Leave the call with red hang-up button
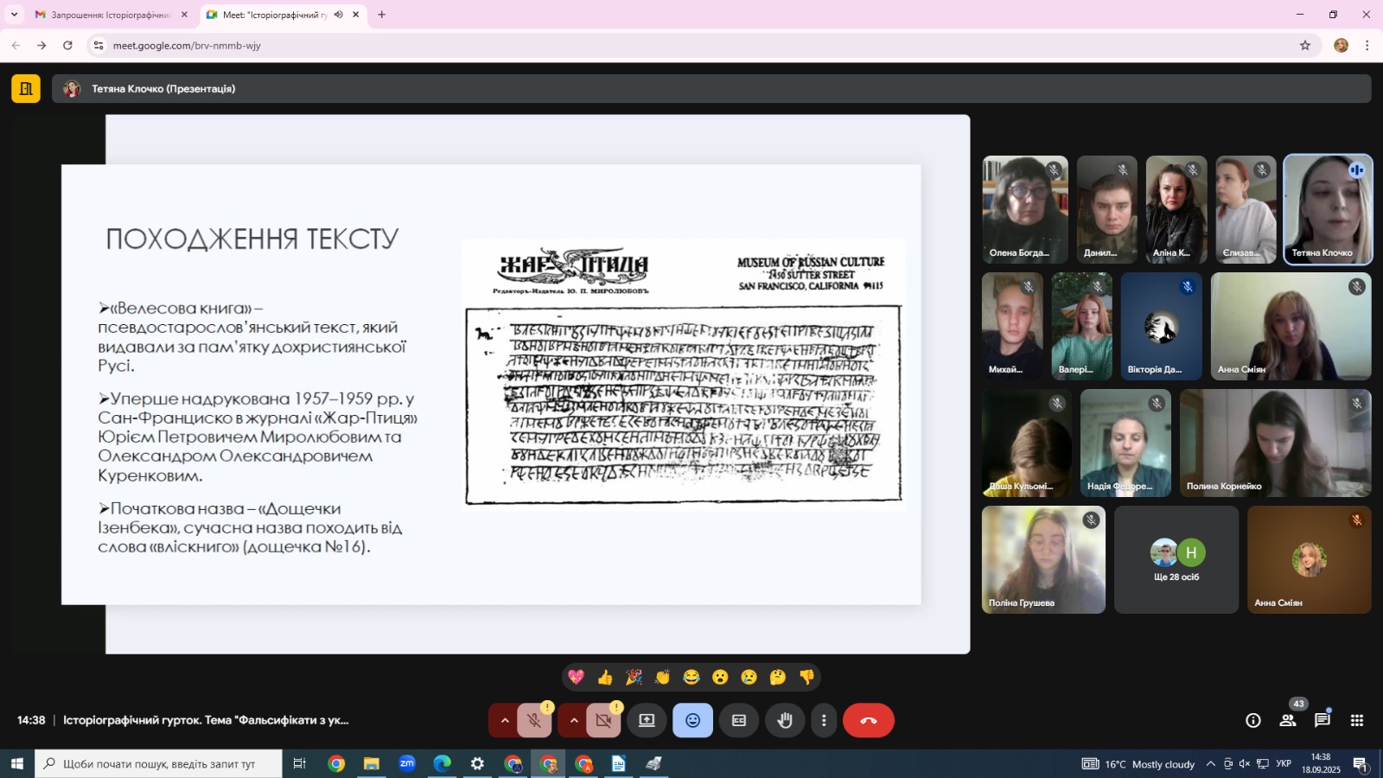This screenshot has height=778, width=1383. (868, 721)
